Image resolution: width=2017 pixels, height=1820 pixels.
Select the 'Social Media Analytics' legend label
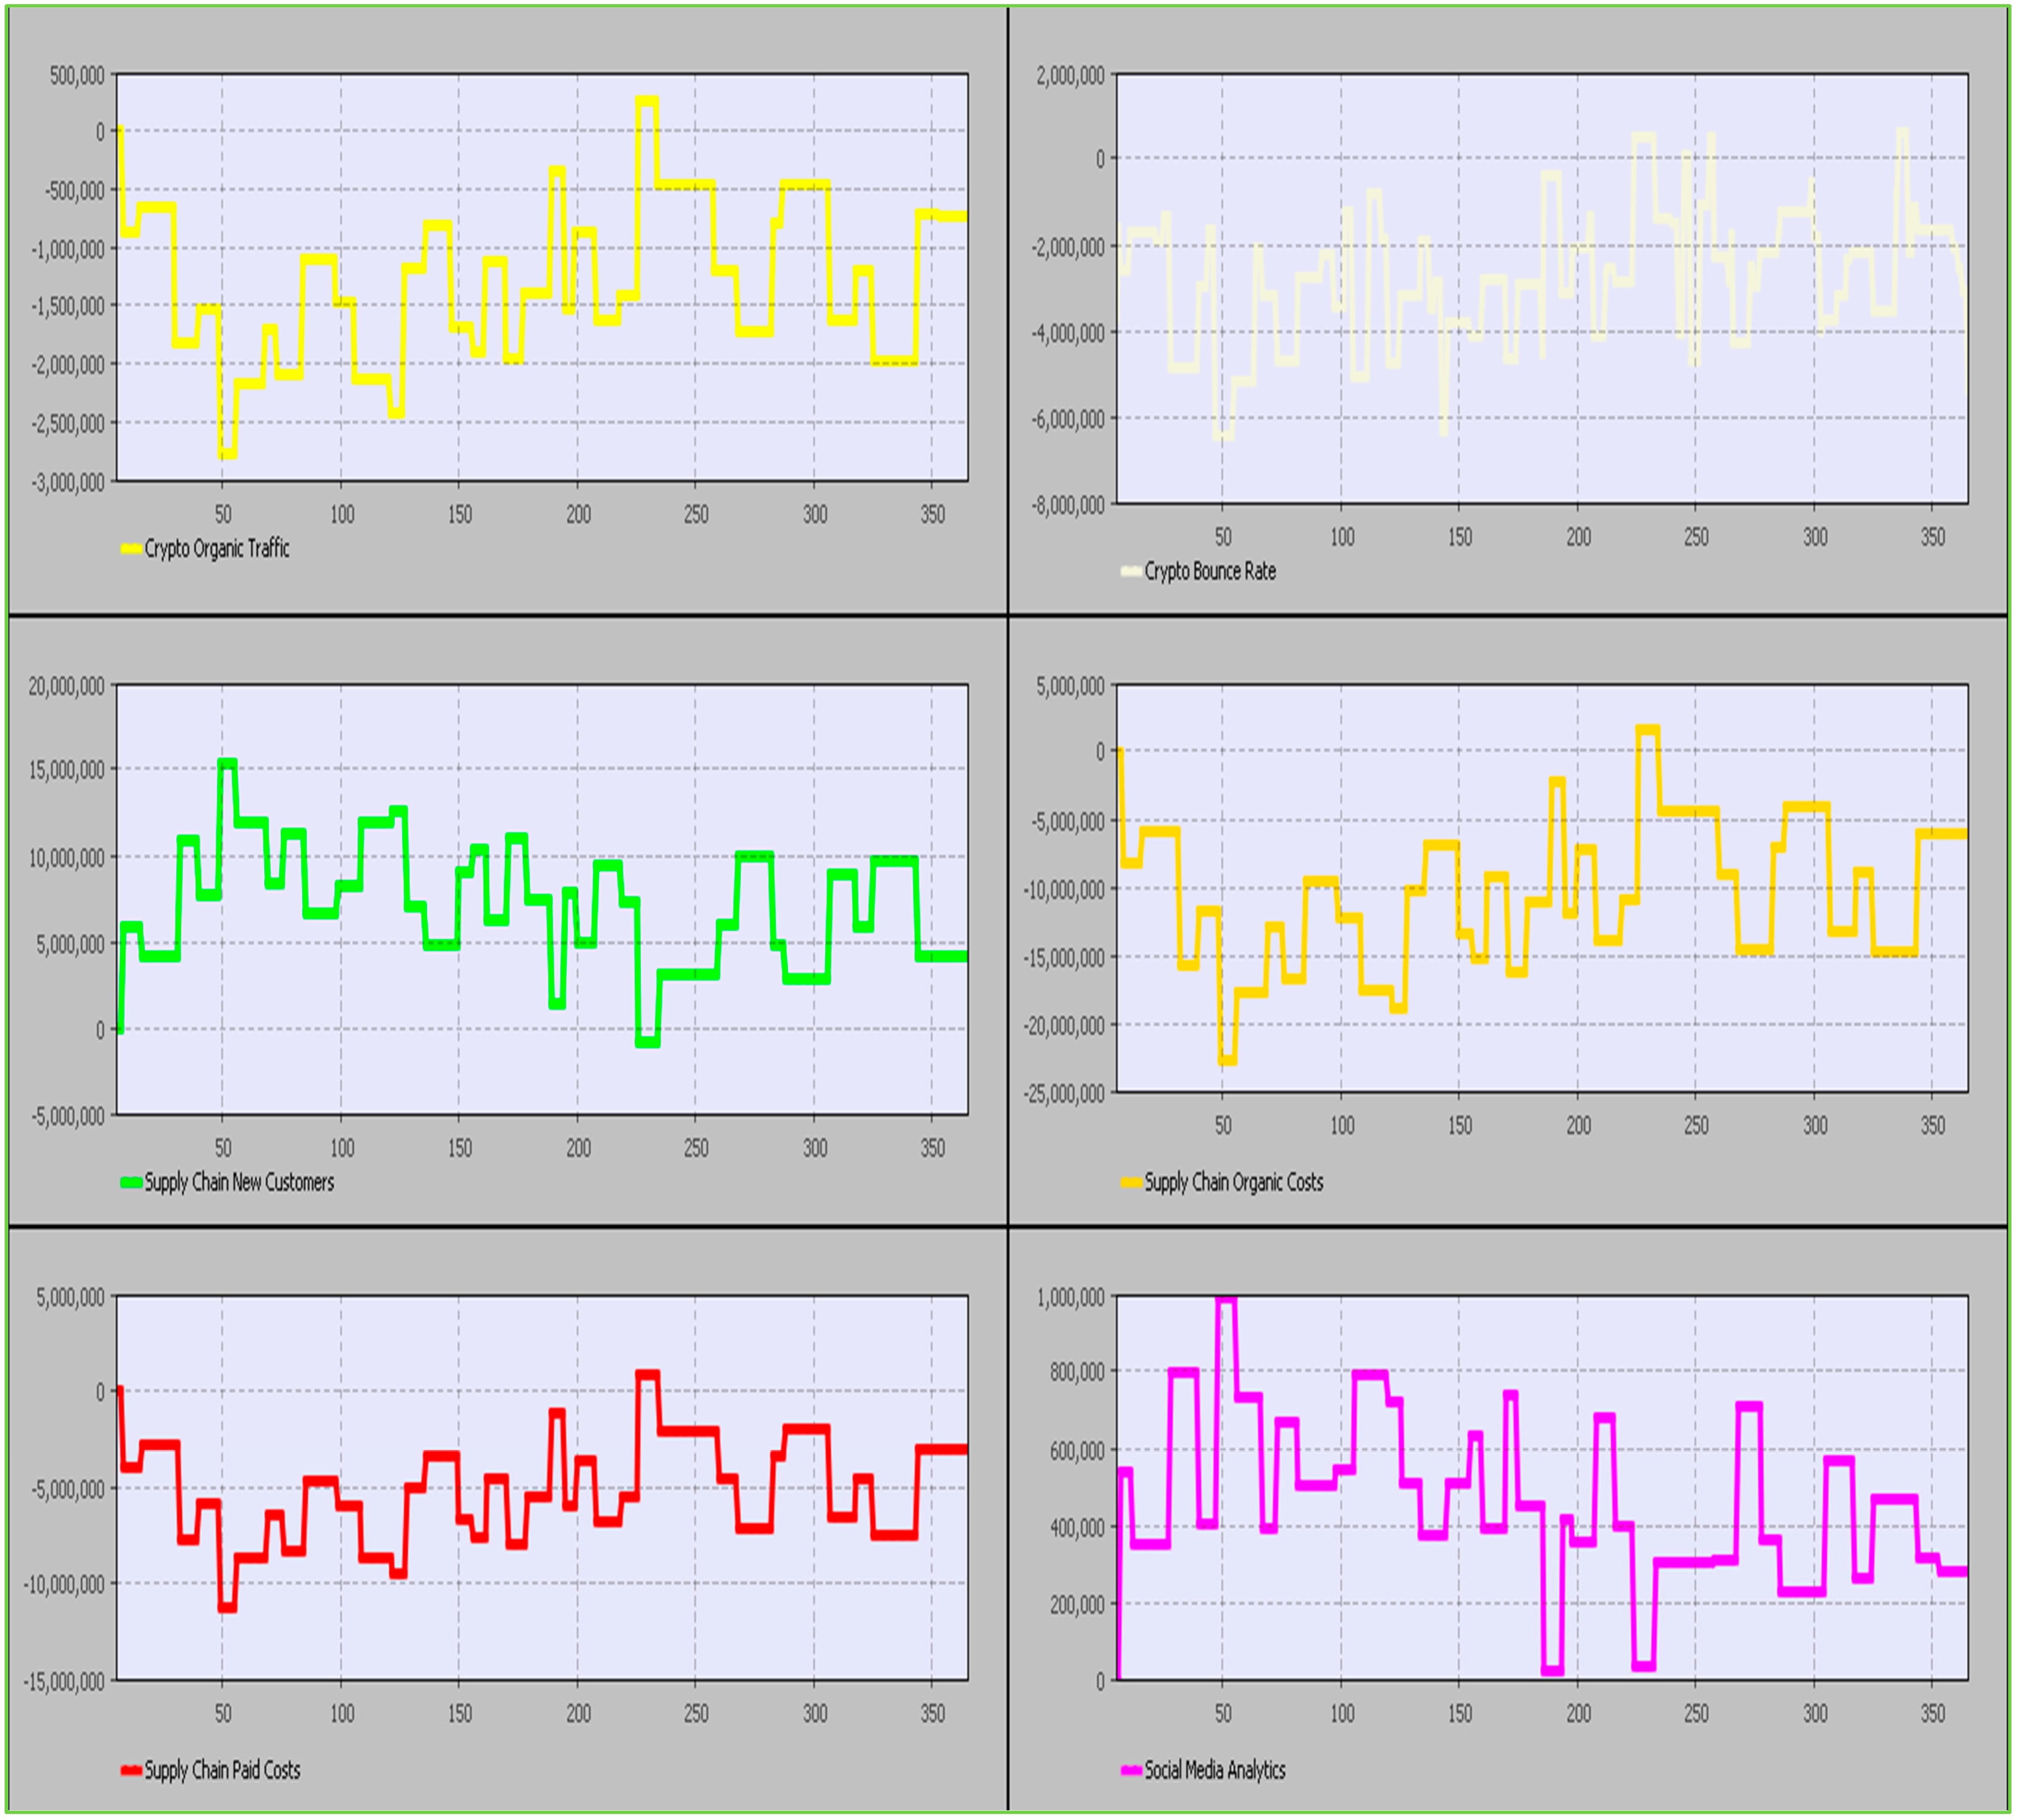1215,1770
